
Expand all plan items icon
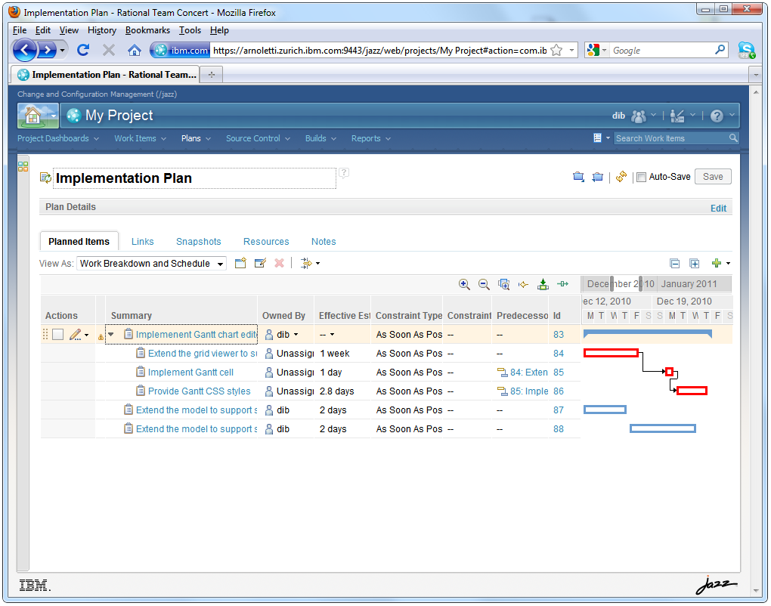(x=695, y=264)
